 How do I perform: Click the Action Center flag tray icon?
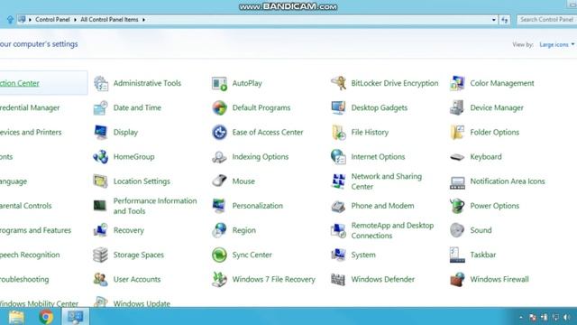[x=533, y=317]
